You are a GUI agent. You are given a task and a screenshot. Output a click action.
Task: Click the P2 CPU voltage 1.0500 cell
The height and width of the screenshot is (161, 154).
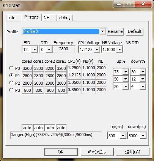[74, 82]
